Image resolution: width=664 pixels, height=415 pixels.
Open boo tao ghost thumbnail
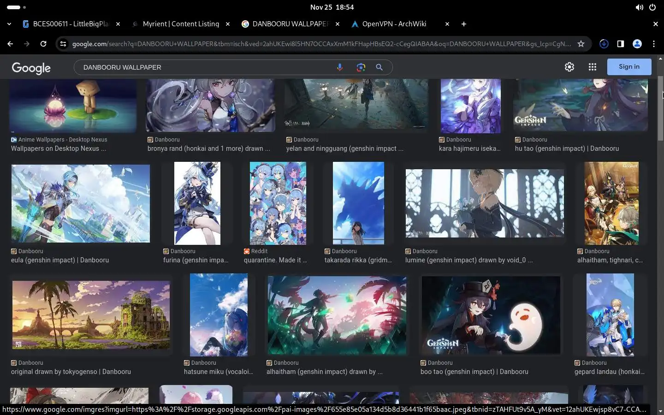pos(491,315)
